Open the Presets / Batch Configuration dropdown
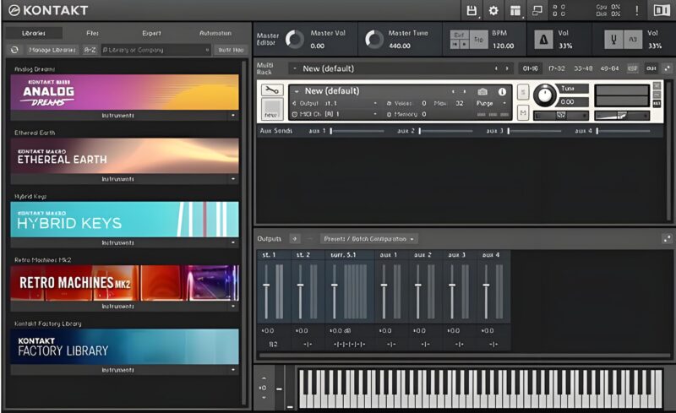The image size is (676, 413). [368, 239]
